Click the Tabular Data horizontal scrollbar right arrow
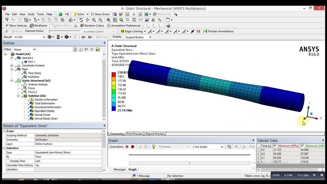This screenshot has height=184, width=327. [323, 170]
